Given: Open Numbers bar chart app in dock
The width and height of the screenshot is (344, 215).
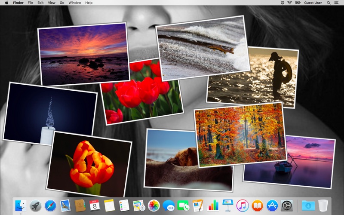Looking at the screenshot, I should click(x=213, y=206).
